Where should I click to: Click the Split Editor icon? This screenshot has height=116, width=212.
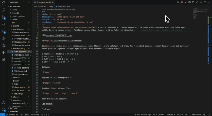pos(205,2)
